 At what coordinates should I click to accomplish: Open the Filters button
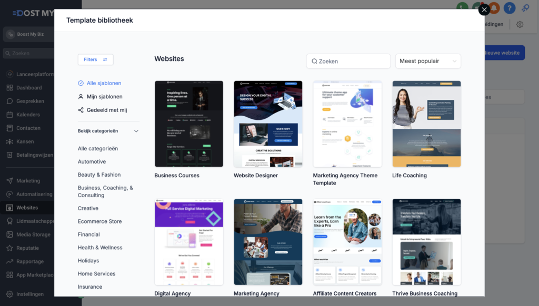tap(95, 60)
